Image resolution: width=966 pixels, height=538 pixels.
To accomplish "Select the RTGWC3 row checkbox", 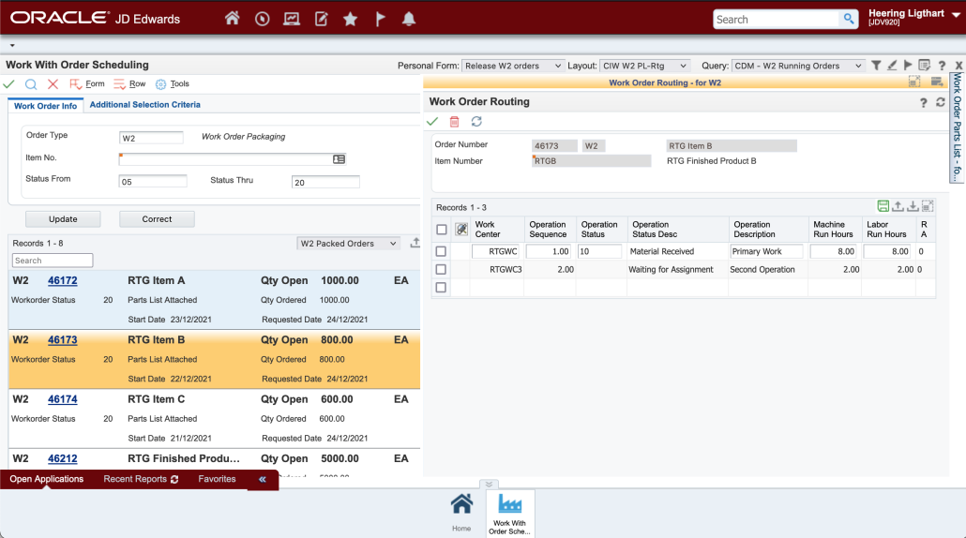I will point(441,270).
